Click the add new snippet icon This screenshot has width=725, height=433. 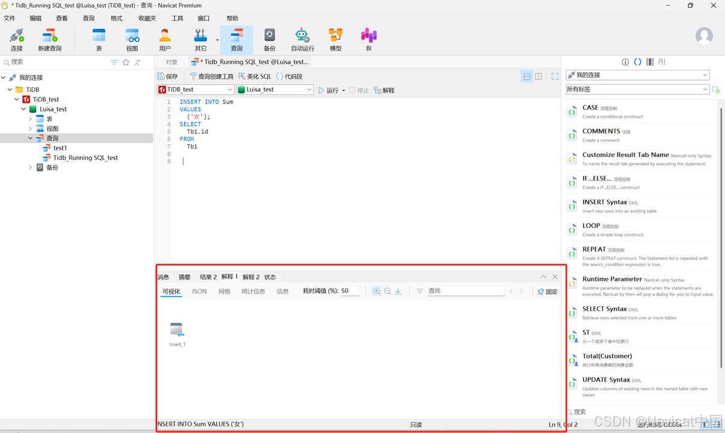tap(716, 89)
